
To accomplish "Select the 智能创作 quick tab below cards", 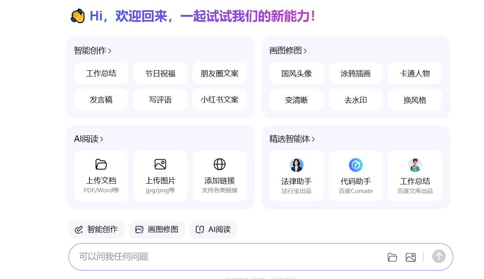I will pyautogui.click(x=96, y=230).
